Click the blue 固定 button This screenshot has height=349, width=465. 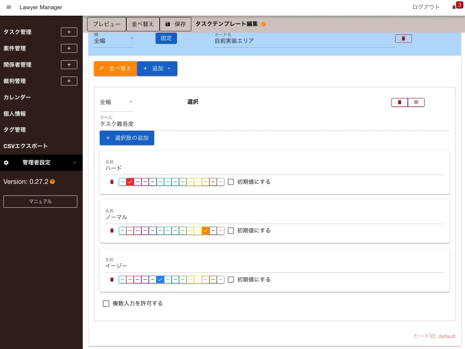coord(166,38)
